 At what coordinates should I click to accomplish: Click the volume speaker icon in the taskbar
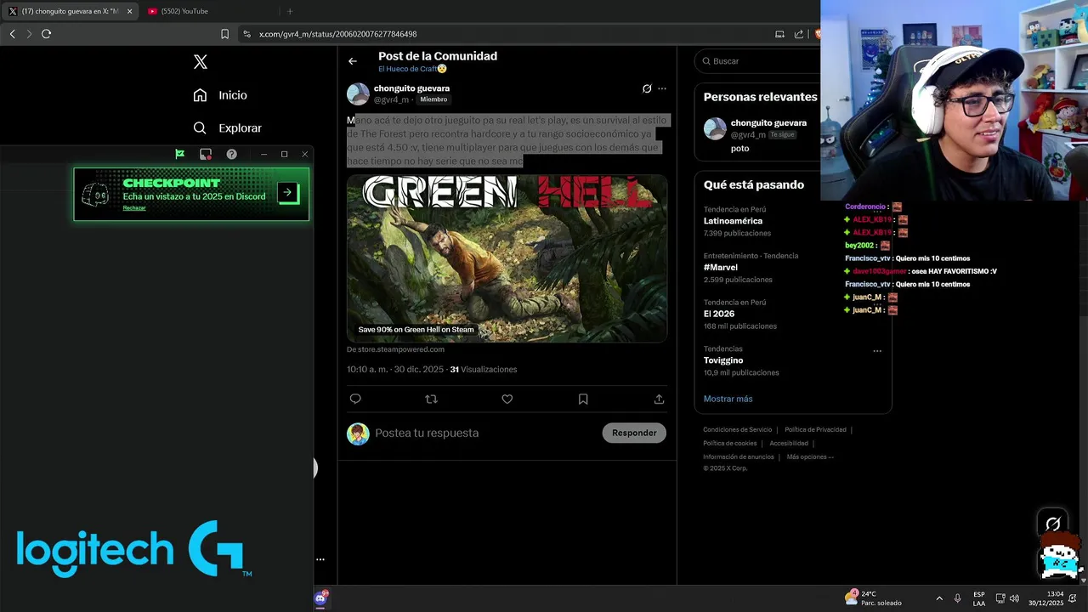pyautogui.click(x=1014, y=598)
